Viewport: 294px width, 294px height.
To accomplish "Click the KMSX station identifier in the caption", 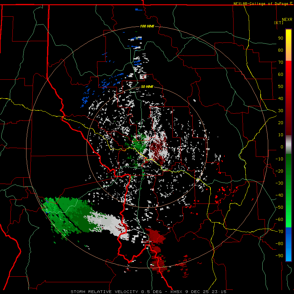I will [x=177, y=292].
